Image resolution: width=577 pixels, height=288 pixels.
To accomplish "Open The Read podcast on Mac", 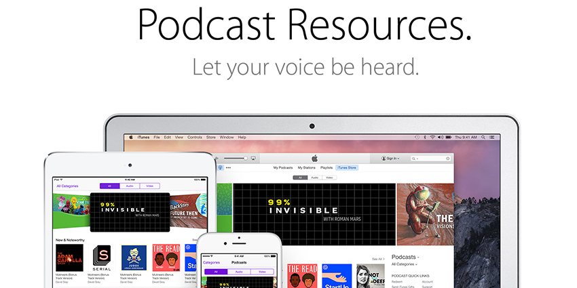I will [302, 276].
